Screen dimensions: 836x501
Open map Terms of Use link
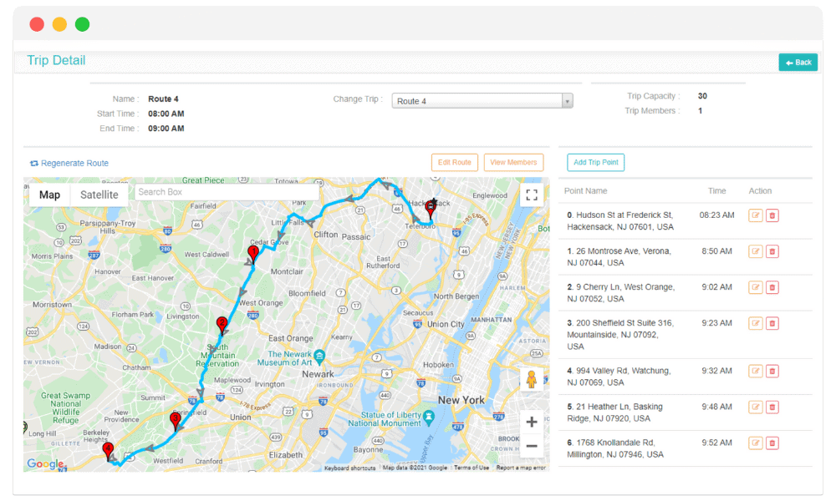pos(472,468)
